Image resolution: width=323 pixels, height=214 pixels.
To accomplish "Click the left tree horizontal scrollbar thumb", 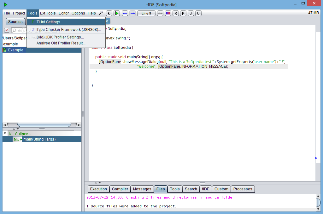I will (x=44, y=125).
